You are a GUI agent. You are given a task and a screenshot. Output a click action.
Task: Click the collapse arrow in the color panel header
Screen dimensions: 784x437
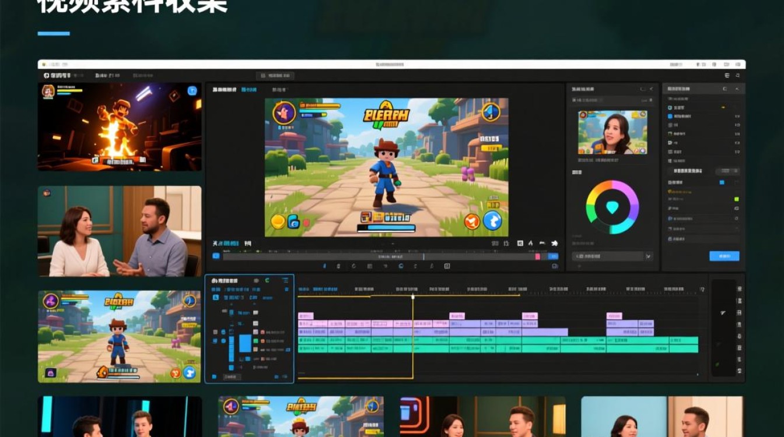pos(651,89)
